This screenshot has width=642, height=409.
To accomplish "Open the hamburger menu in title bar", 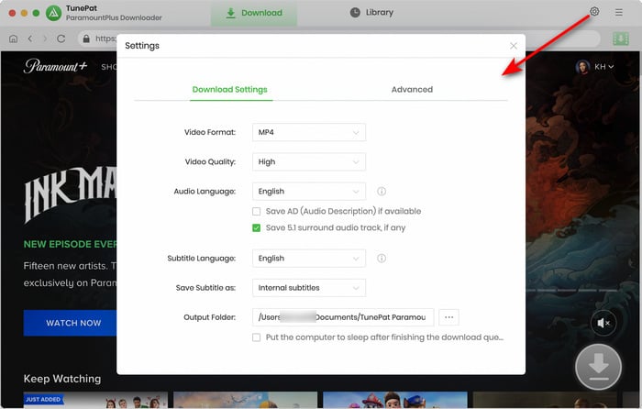I will 619,12.
